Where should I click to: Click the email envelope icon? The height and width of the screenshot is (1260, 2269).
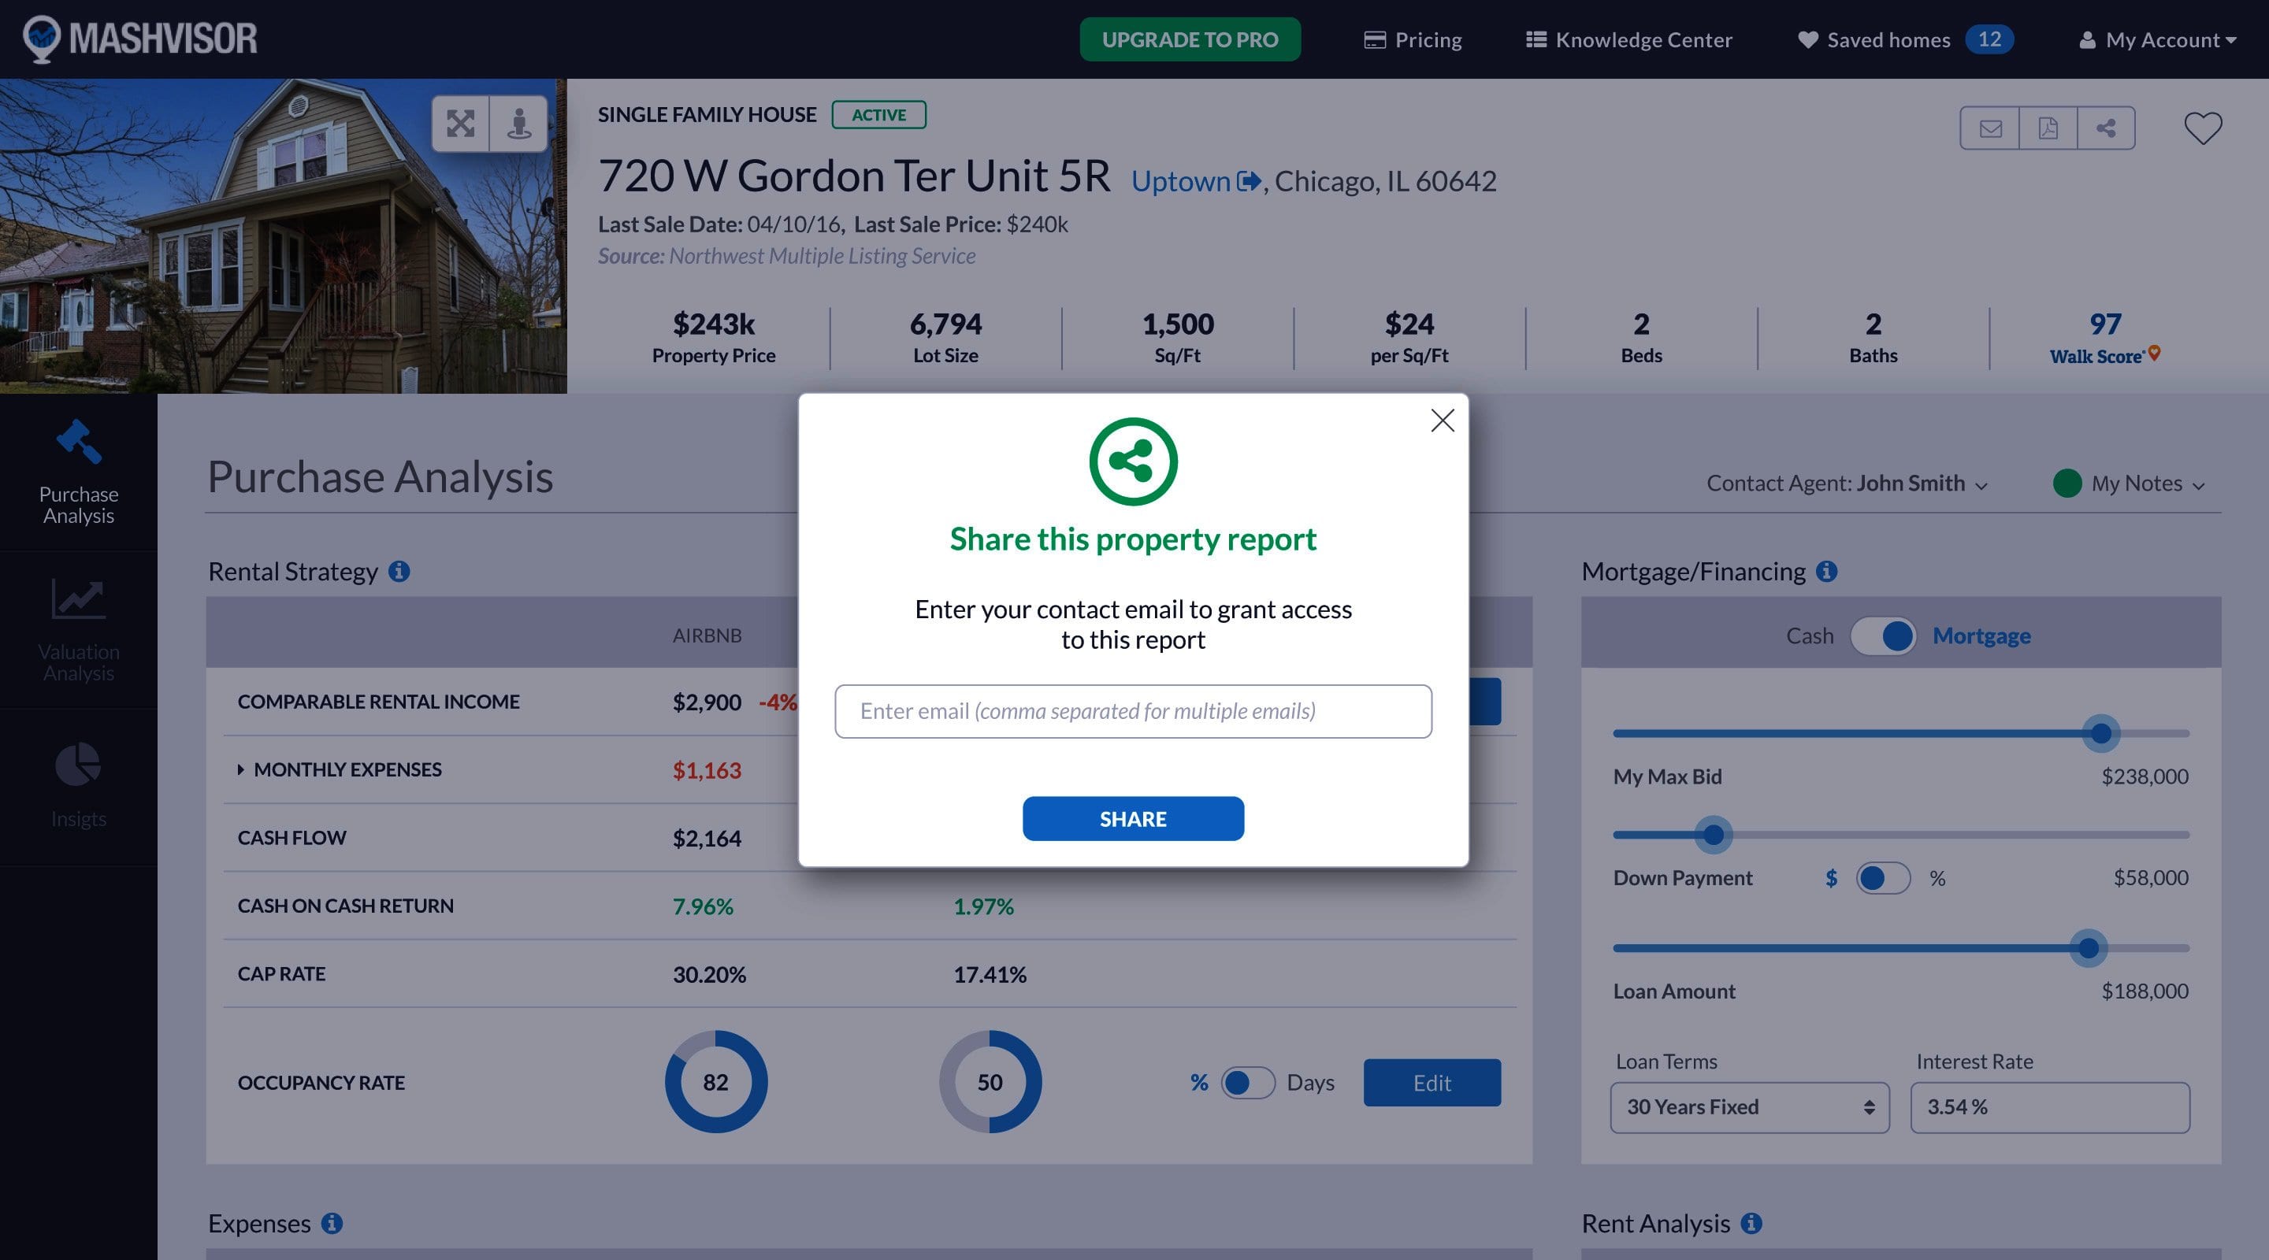[1990, 128]
